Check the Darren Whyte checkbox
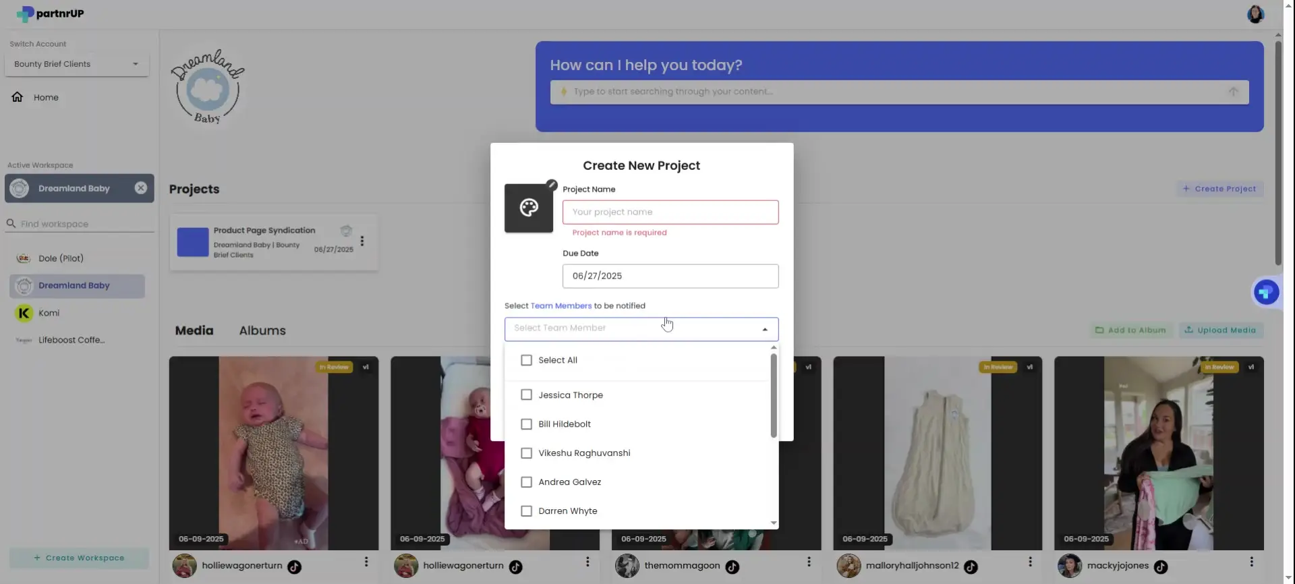Viewport: 1295px width, 584px height. tap(526, 511)
